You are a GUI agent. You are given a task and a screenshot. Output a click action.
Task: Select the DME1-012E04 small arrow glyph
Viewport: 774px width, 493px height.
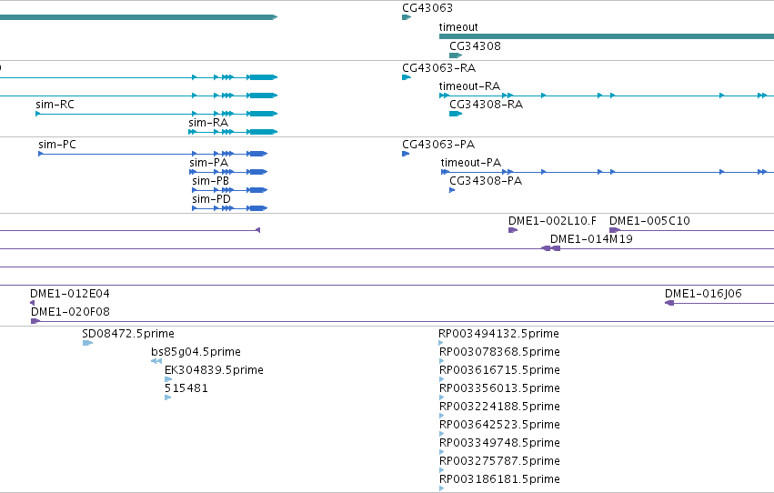coord(32,303)
